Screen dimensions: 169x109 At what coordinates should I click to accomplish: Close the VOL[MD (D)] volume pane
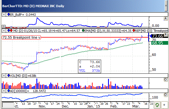coord(4,76)
